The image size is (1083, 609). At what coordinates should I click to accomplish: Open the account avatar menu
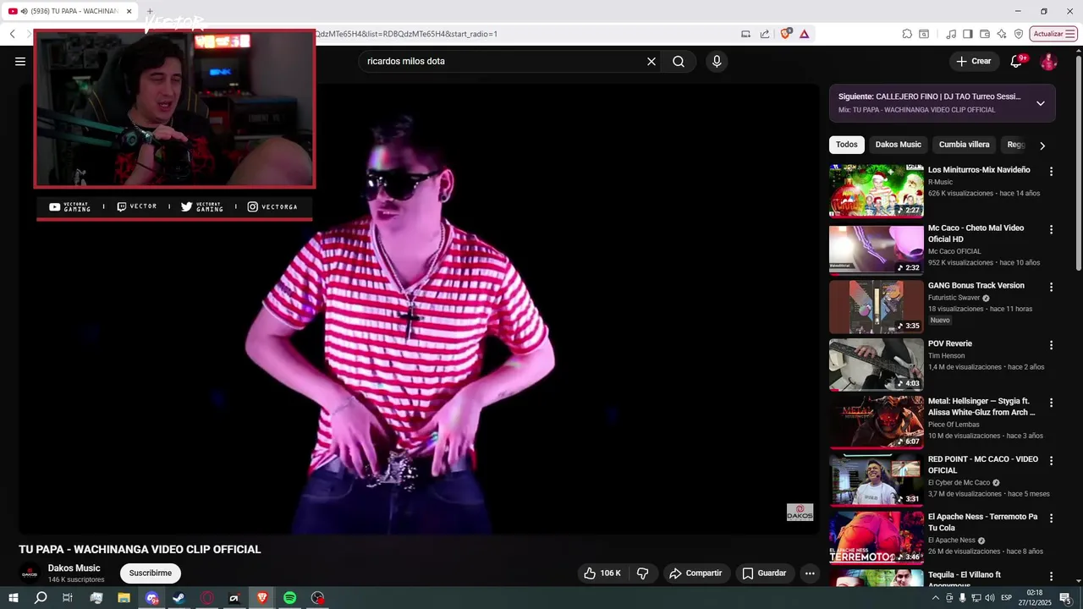point(1048,61)
